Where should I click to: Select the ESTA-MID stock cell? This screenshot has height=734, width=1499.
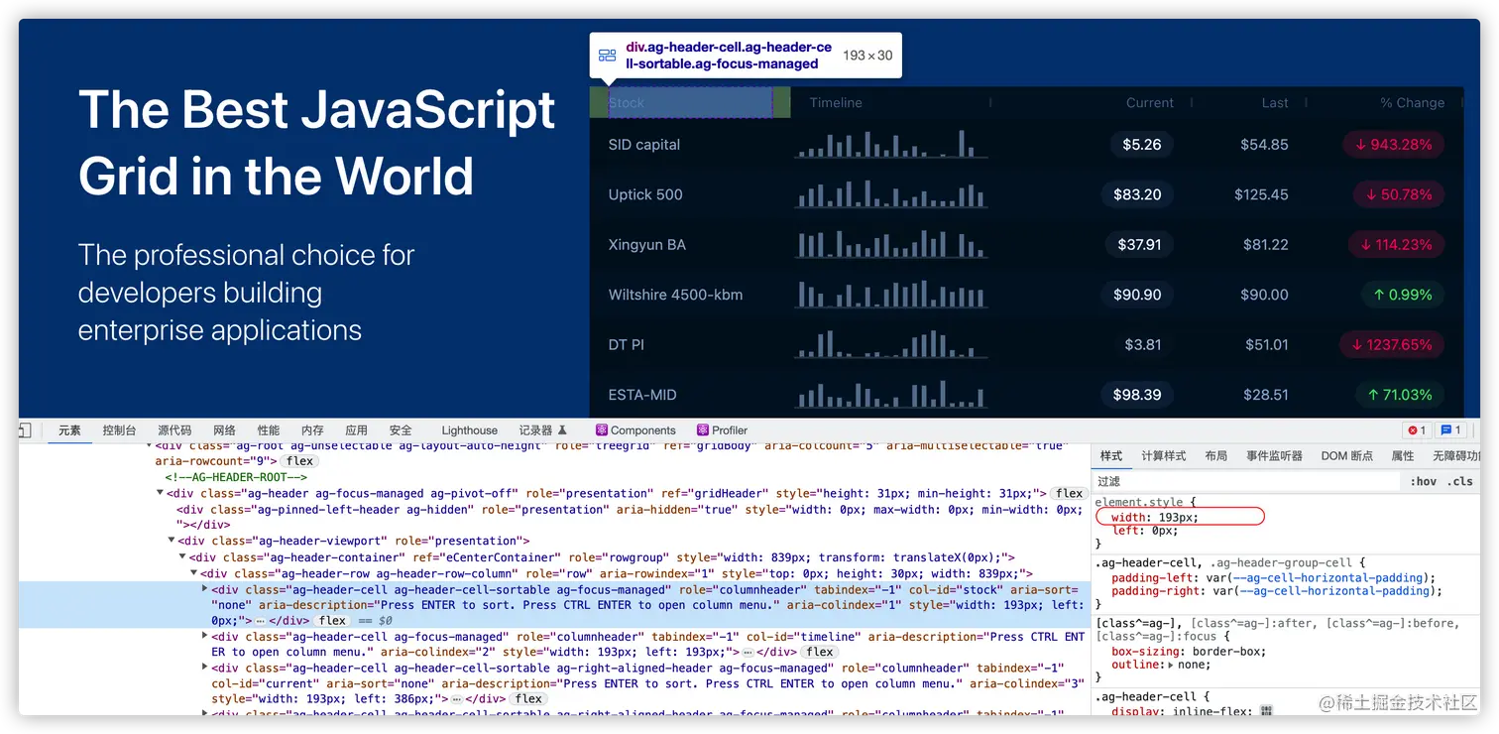coord(642,395)
